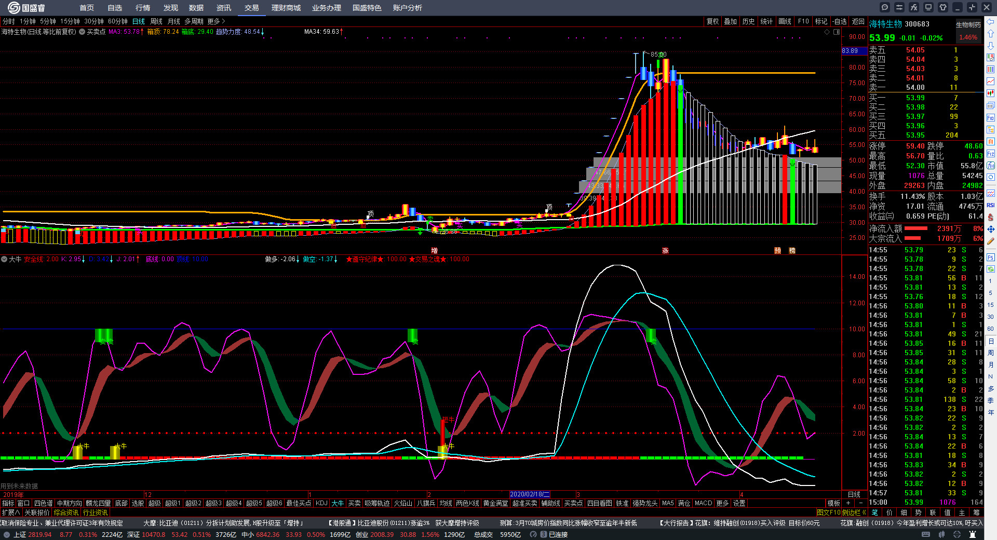997x540 pixels.
Task: Click the keyboard icon in status bar
Action: tap(926, 534)
